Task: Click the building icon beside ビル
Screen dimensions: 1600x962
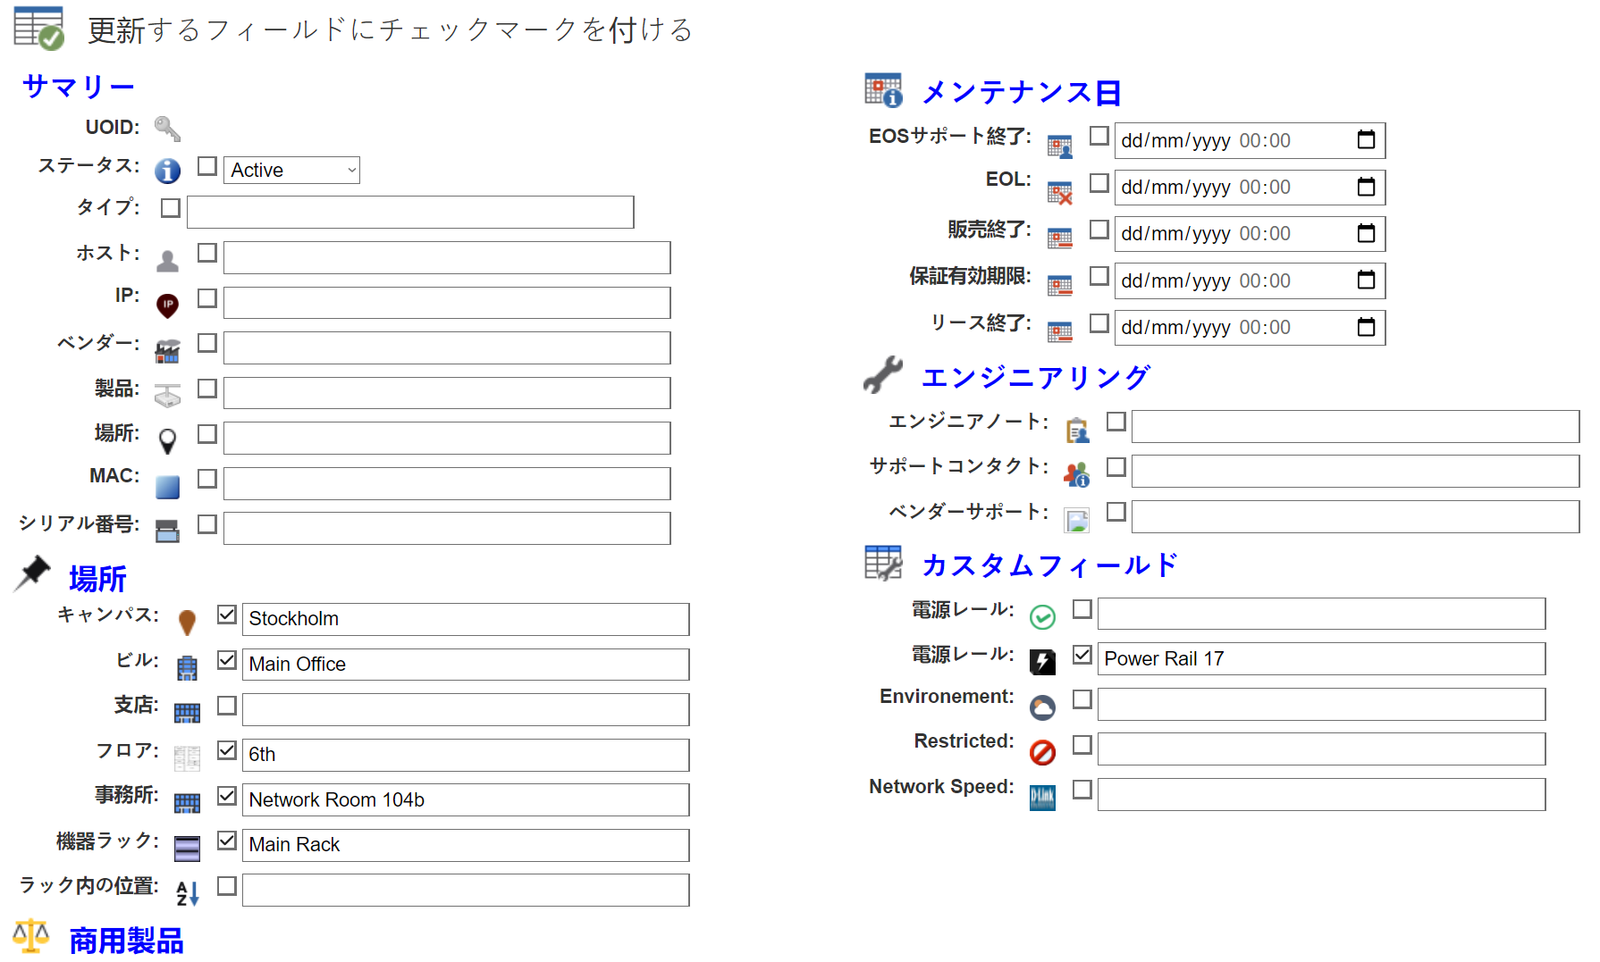Action: pos(187,667)
